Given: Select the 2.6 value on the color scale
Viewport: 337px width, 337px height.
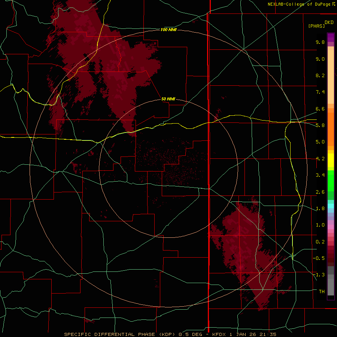Looking at the screenshot, I should click(320, 192).
